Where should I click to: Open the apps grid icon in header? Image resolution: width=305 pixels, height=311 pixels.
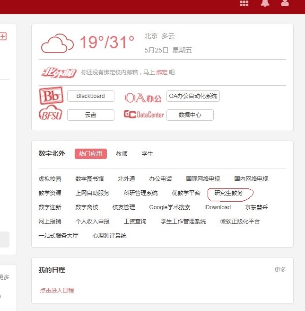click(x=244, y=3)
